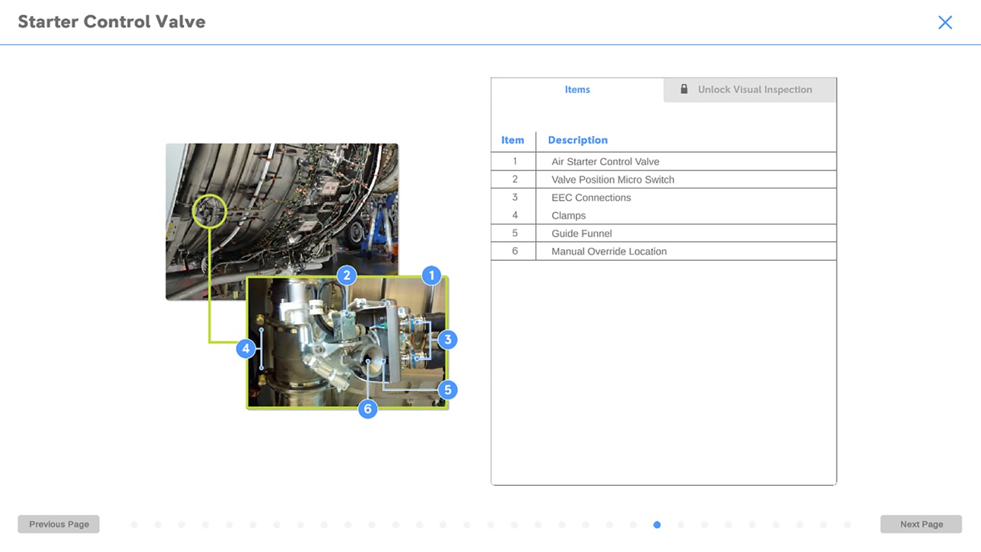Jump to the first page indicator dot
981x552 pixels.
[134, 525]
